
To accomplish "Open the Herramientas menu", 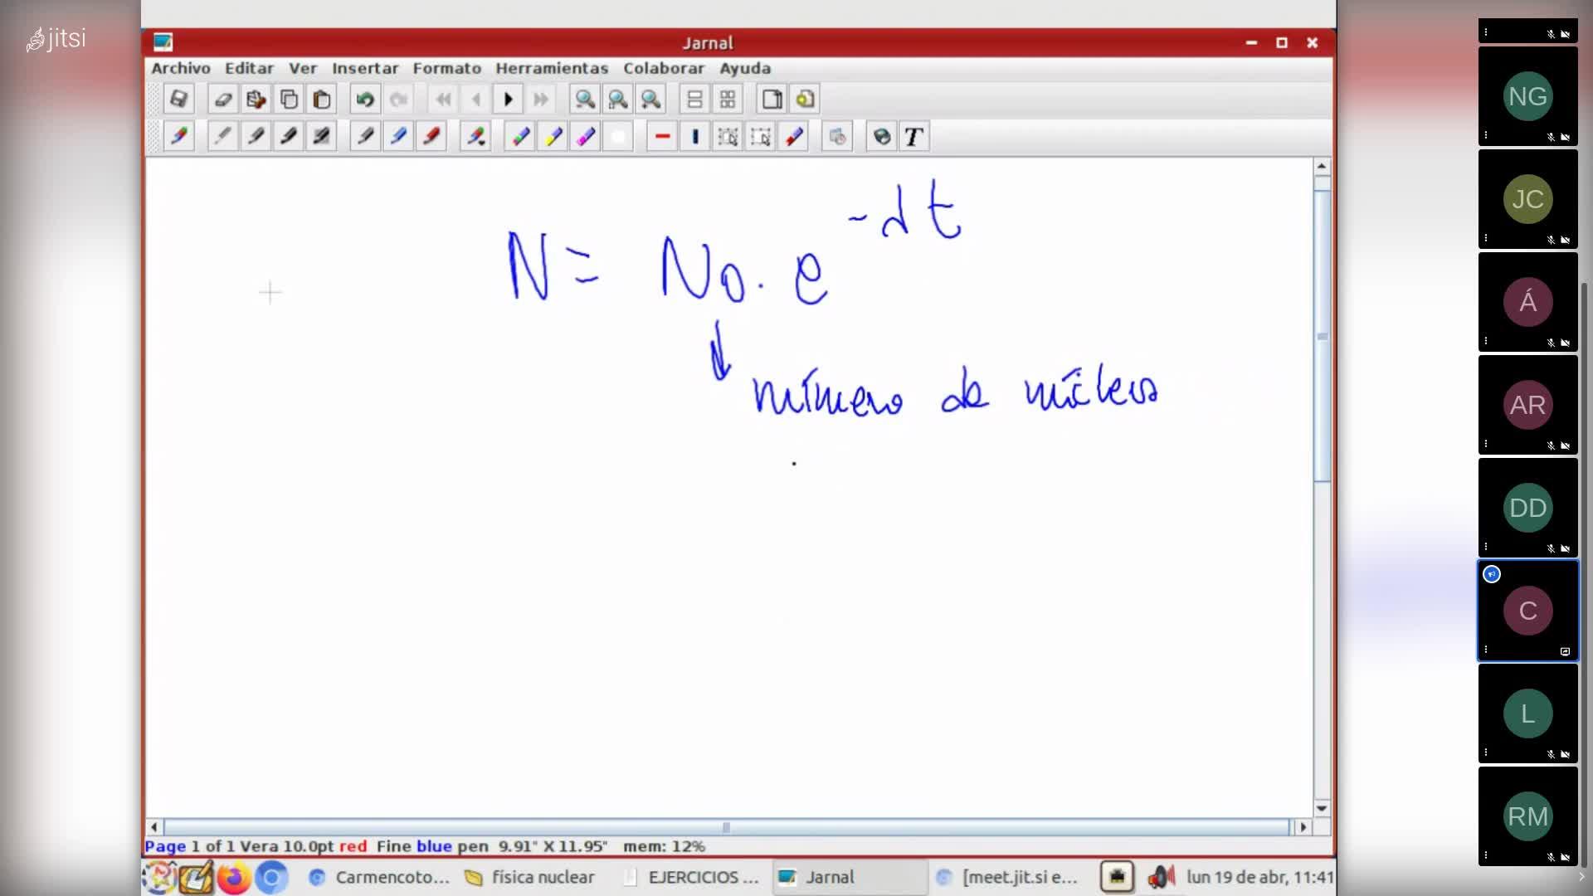I will click(552, 68).
